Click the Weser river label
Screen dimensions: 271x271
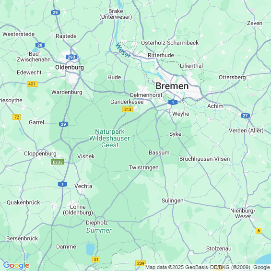click(123, 50)
